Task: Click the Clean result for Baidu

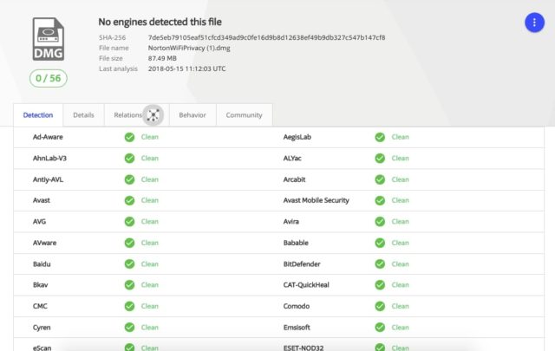Action: 150,264
